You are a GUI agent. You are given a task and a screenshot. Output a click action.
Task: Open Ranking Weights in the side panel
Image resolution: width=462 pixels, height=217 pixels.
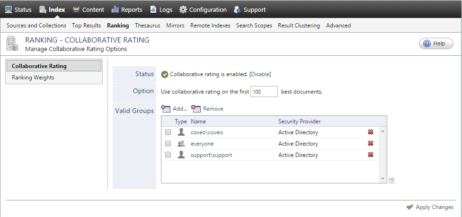coord(33,78)
